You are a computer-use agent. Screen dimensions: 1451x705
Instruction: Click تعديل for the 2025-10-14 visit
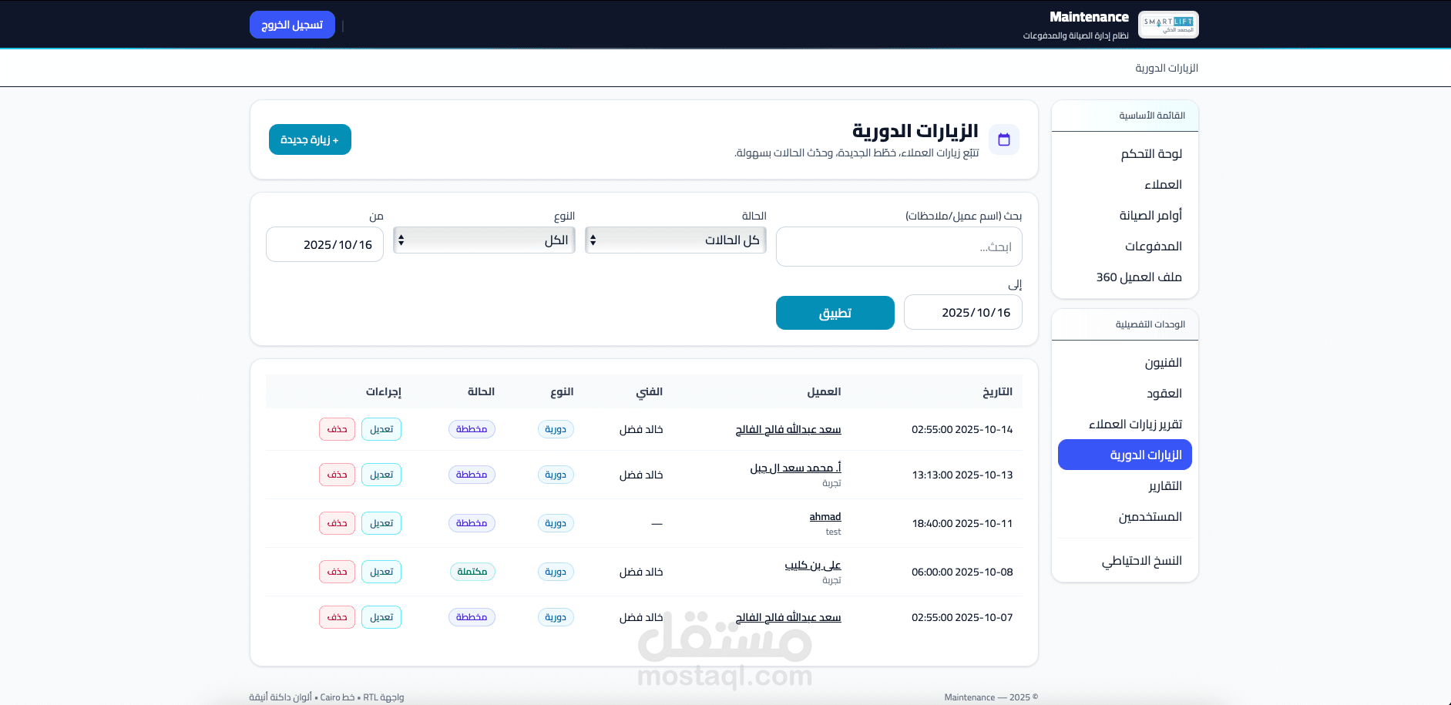point(381,429)
